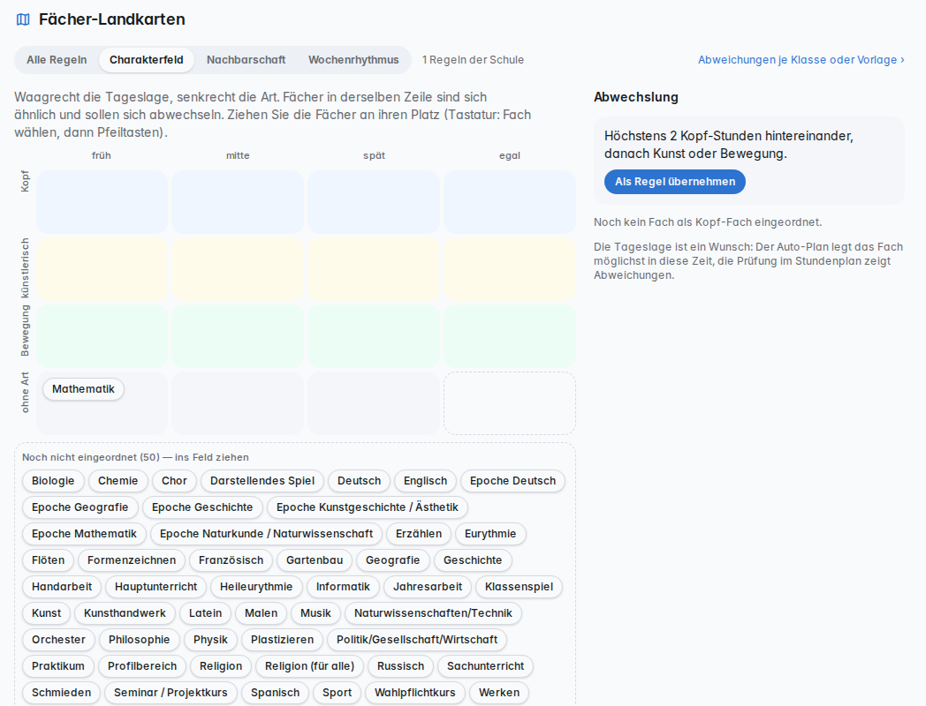The image size is (926, 706).
Task: Click the Epoche Mathematik chip
Action: click(84, 534)
